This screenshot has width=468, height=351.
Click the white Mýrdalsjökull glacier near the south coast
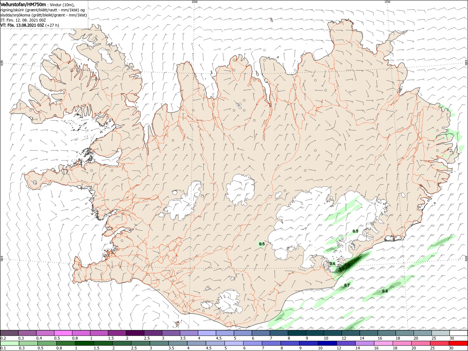pyautogui.click(x=227, y=302)
